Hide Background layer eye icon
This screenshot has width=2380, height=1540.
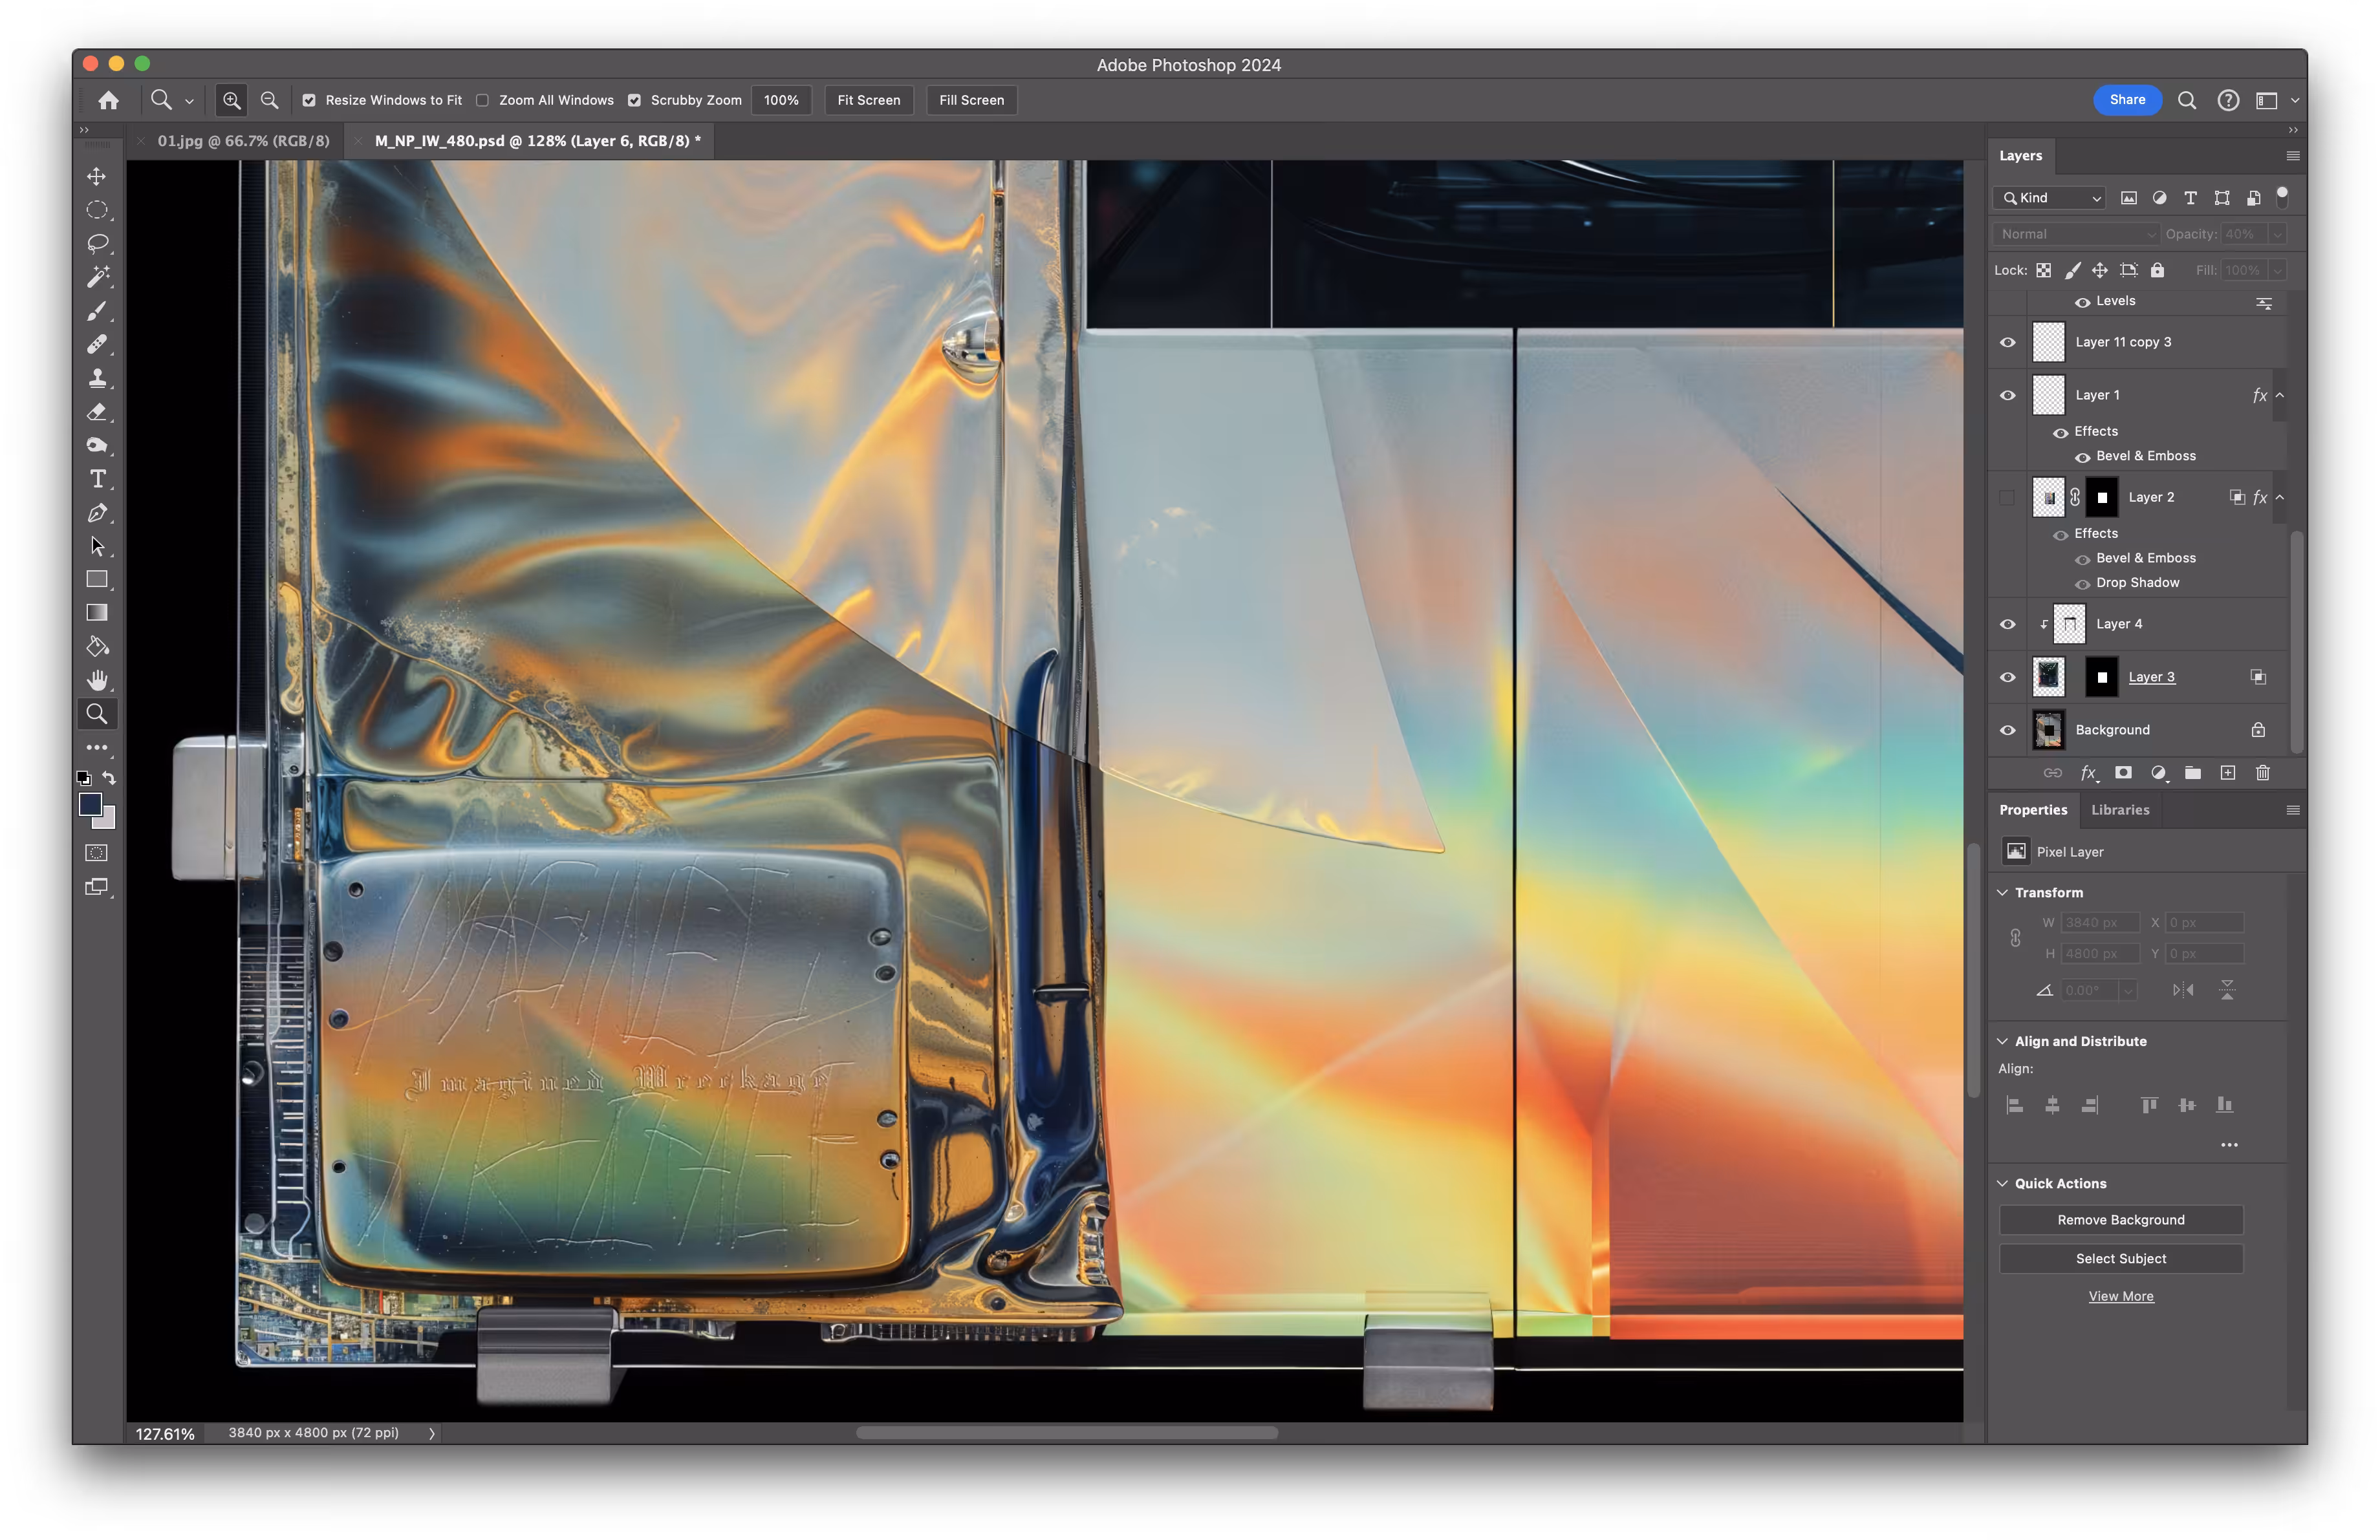(x=2007, y=729)
